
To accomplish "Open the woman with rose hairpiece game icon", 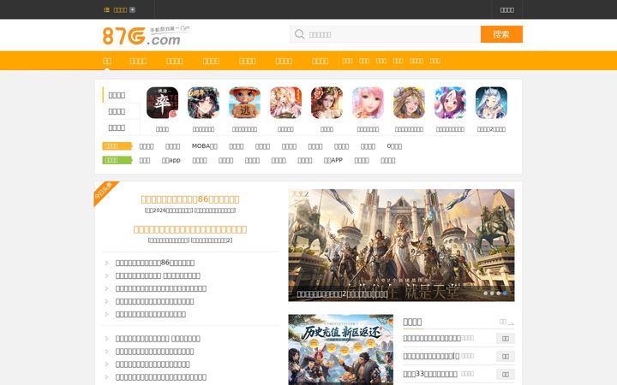I will click(326, 103).
